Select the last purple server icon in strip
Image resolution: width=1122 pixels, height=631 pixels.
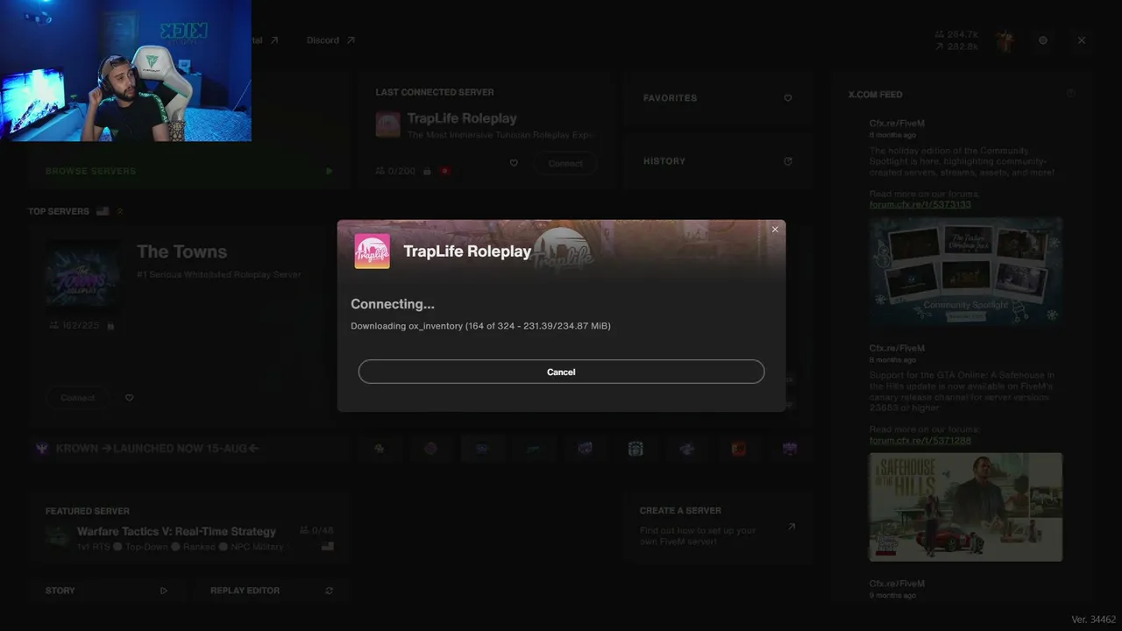pos(790,449)
